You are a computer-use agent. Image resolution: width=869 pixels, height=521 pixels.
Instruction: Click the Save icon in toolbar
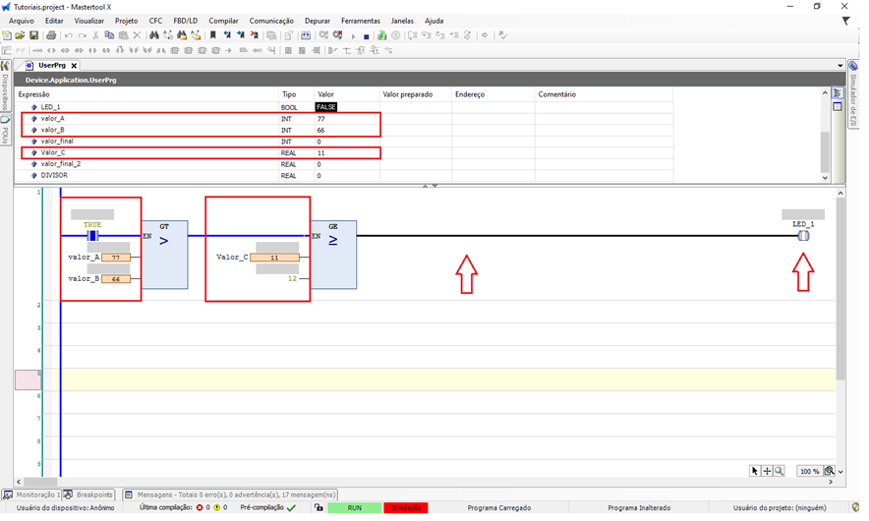[x=33, y=35]
